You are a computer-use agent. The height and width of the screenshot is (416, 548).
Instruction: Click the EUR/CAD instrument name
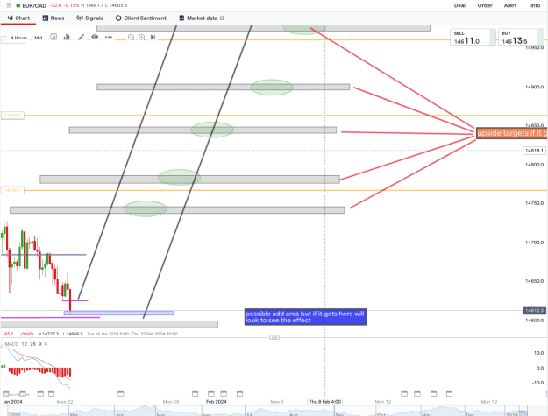(x=34, y=5)
